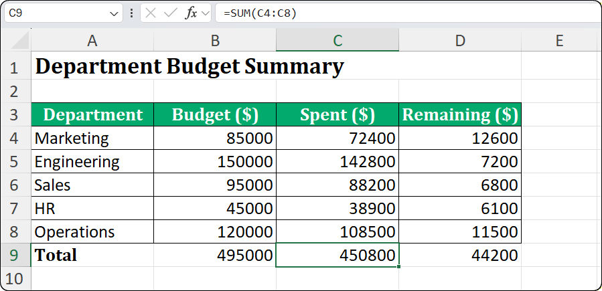Select column A header
The width and height of the screenshot is (602, 291).
(92, 41)
